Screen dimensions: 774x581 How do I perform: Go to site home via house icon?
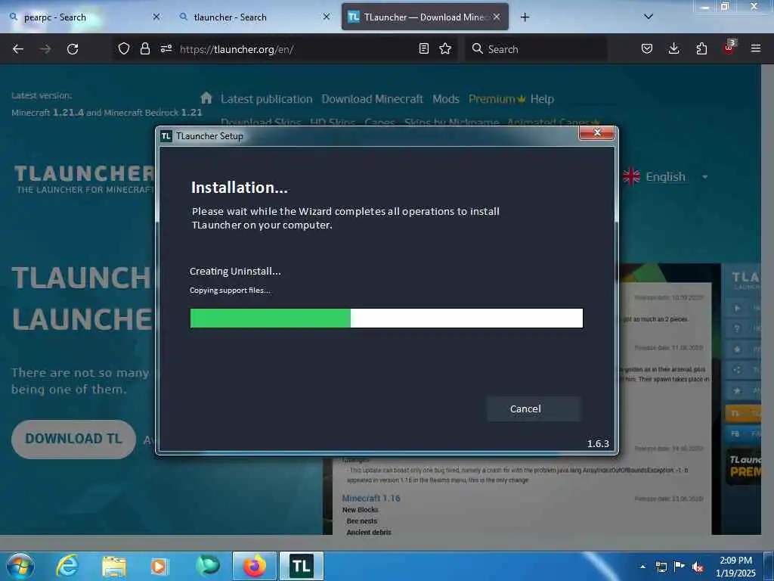click(206, 98)
